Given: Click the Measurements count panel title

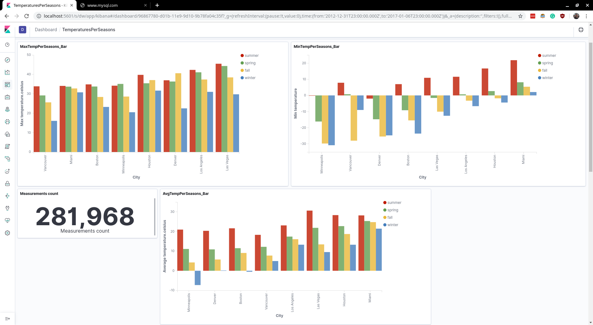Looking at the screenshot, I should pos(39,194).
